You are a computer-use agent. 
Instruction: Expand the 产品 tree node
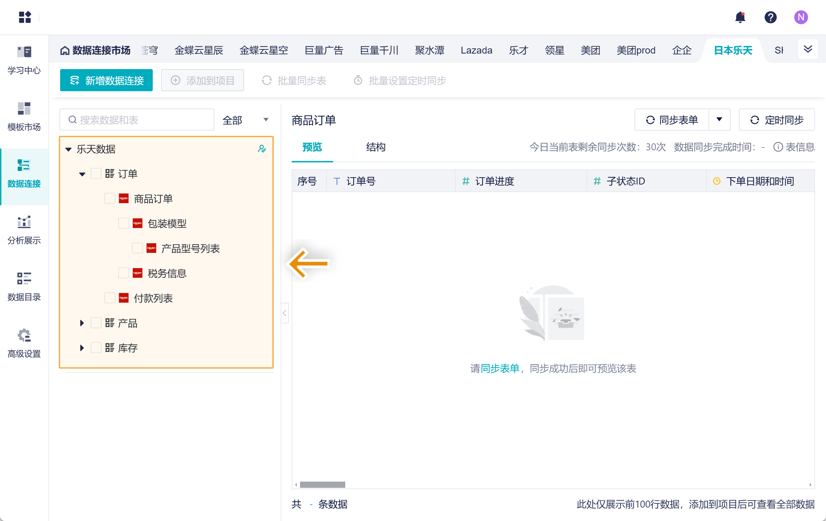click(x=82, y=323)
